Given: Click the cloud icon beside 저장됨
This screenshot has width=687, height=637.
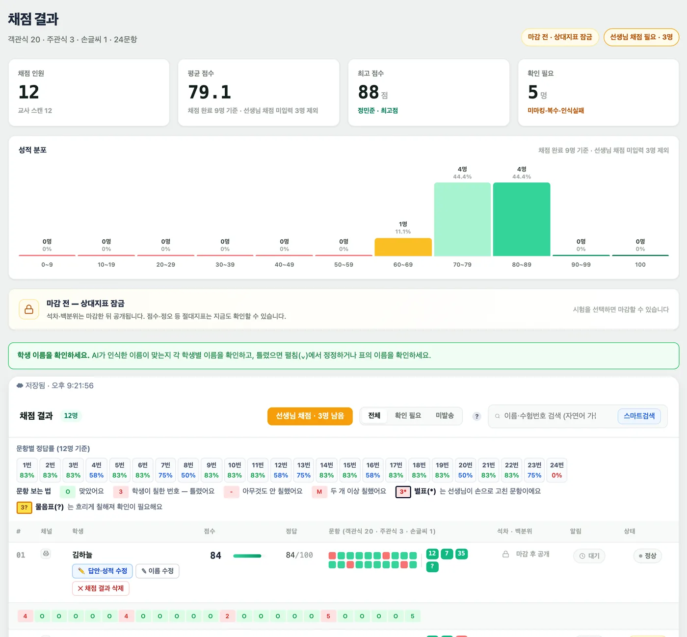Looking at the screenshot, I should tap(20, 385).
